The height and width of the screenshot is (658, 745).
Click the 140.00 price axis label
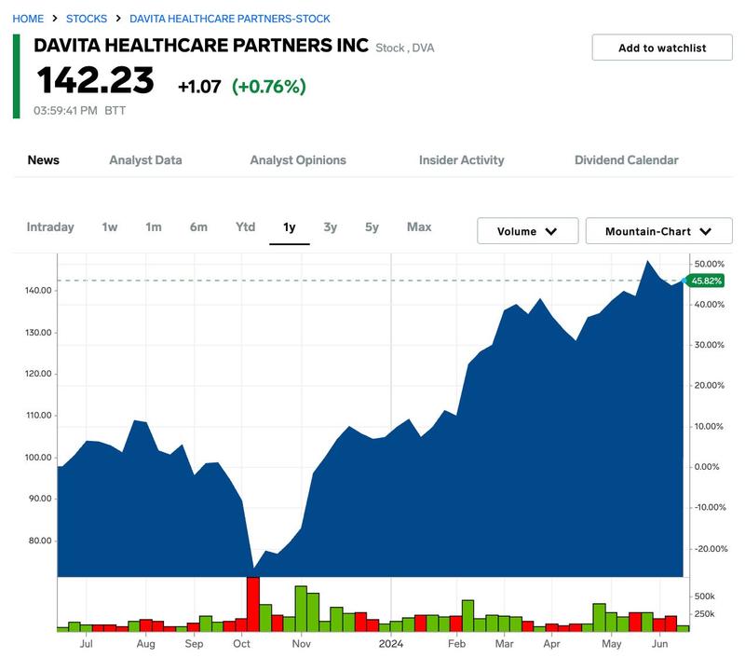(x=38, y=291)
